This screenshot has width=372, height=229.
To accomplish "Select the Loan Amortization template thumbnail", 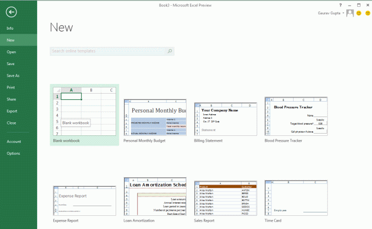I will 155,196.
